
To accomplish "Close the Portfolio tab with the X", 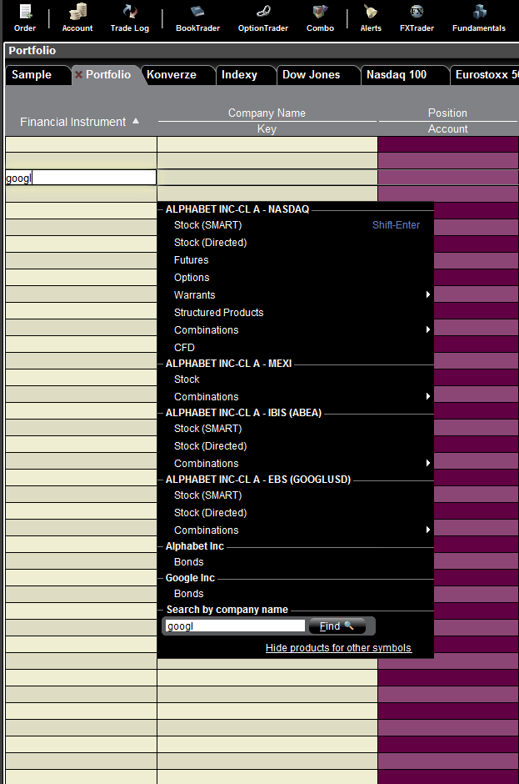I will click(78, 74).
